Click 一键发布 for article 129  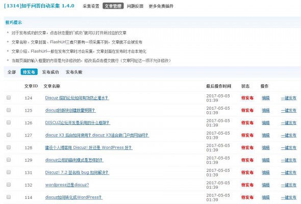click(x=289, y=160)
